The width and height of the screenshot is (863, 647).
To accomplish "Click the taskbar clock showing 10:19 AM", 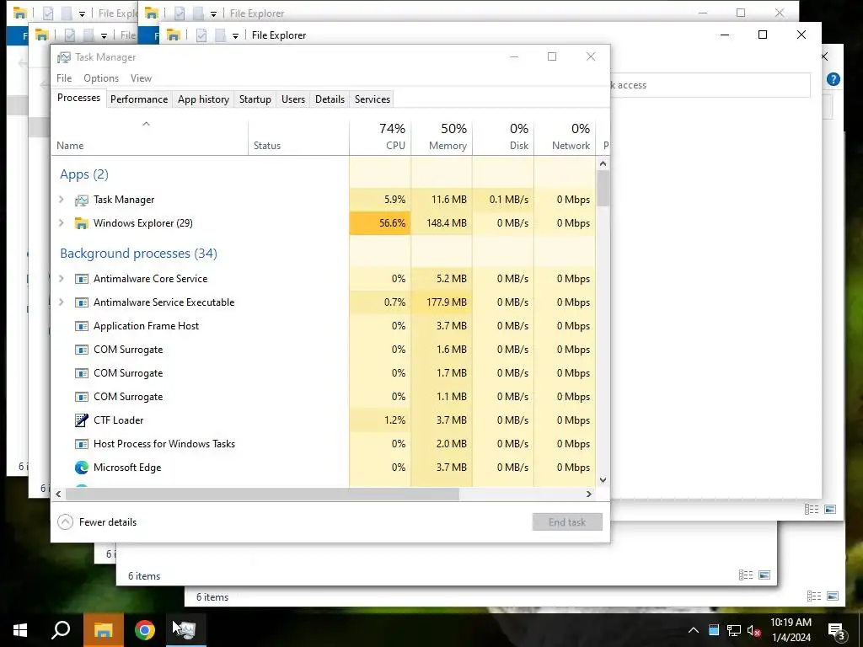I will (x=791, y=630).
